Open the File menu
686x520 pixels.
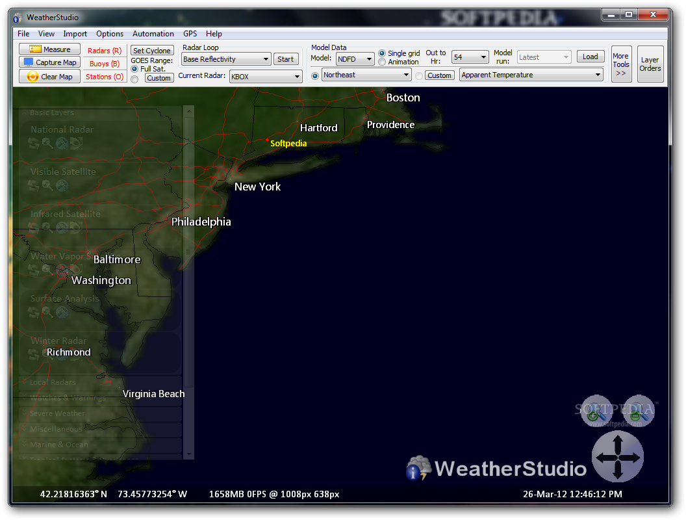coord(23,34)
